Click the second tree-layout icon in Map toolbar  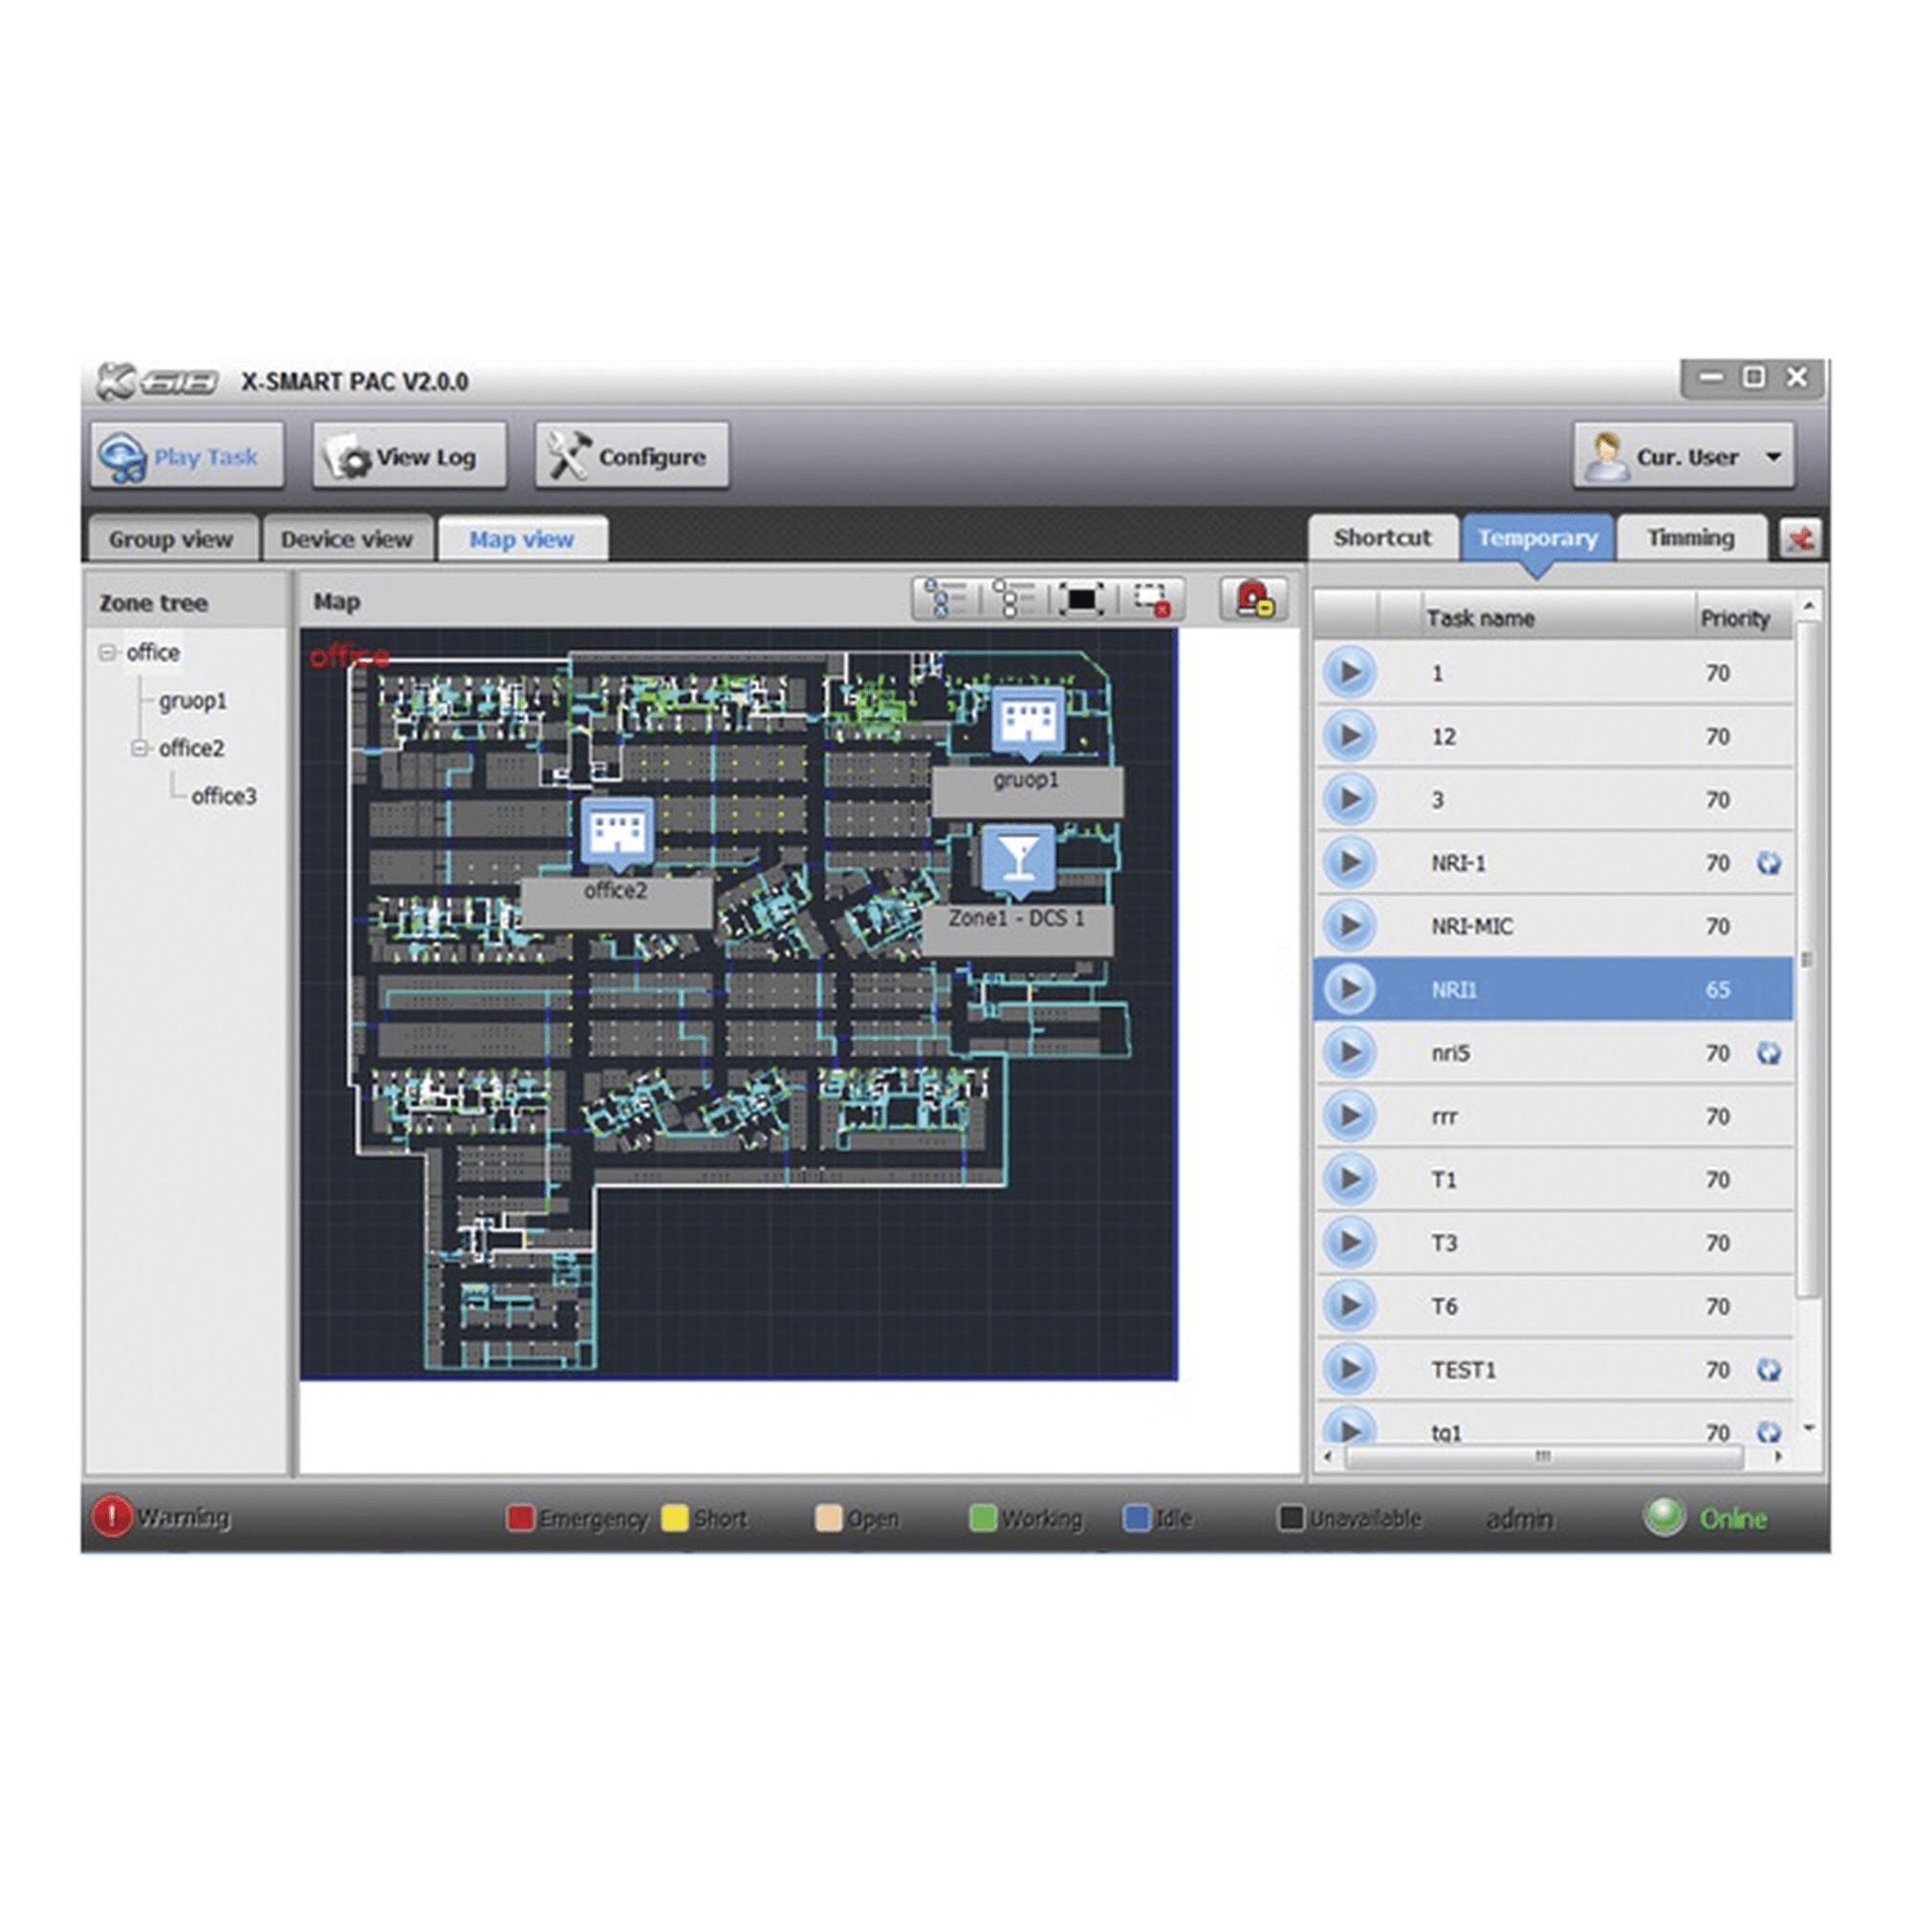coord(1012,598)
